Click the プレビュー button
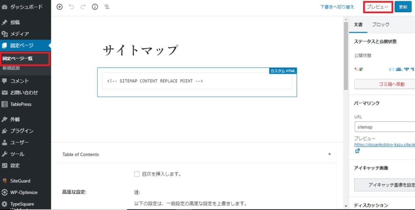The width and height of the screenshot is (415, 210). point(378,7)
